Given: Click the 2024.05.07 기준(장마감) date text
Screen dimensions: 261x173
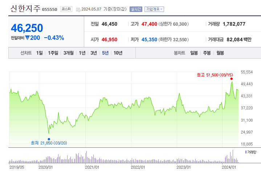Looking at the screenshot, I should point(104,9).
